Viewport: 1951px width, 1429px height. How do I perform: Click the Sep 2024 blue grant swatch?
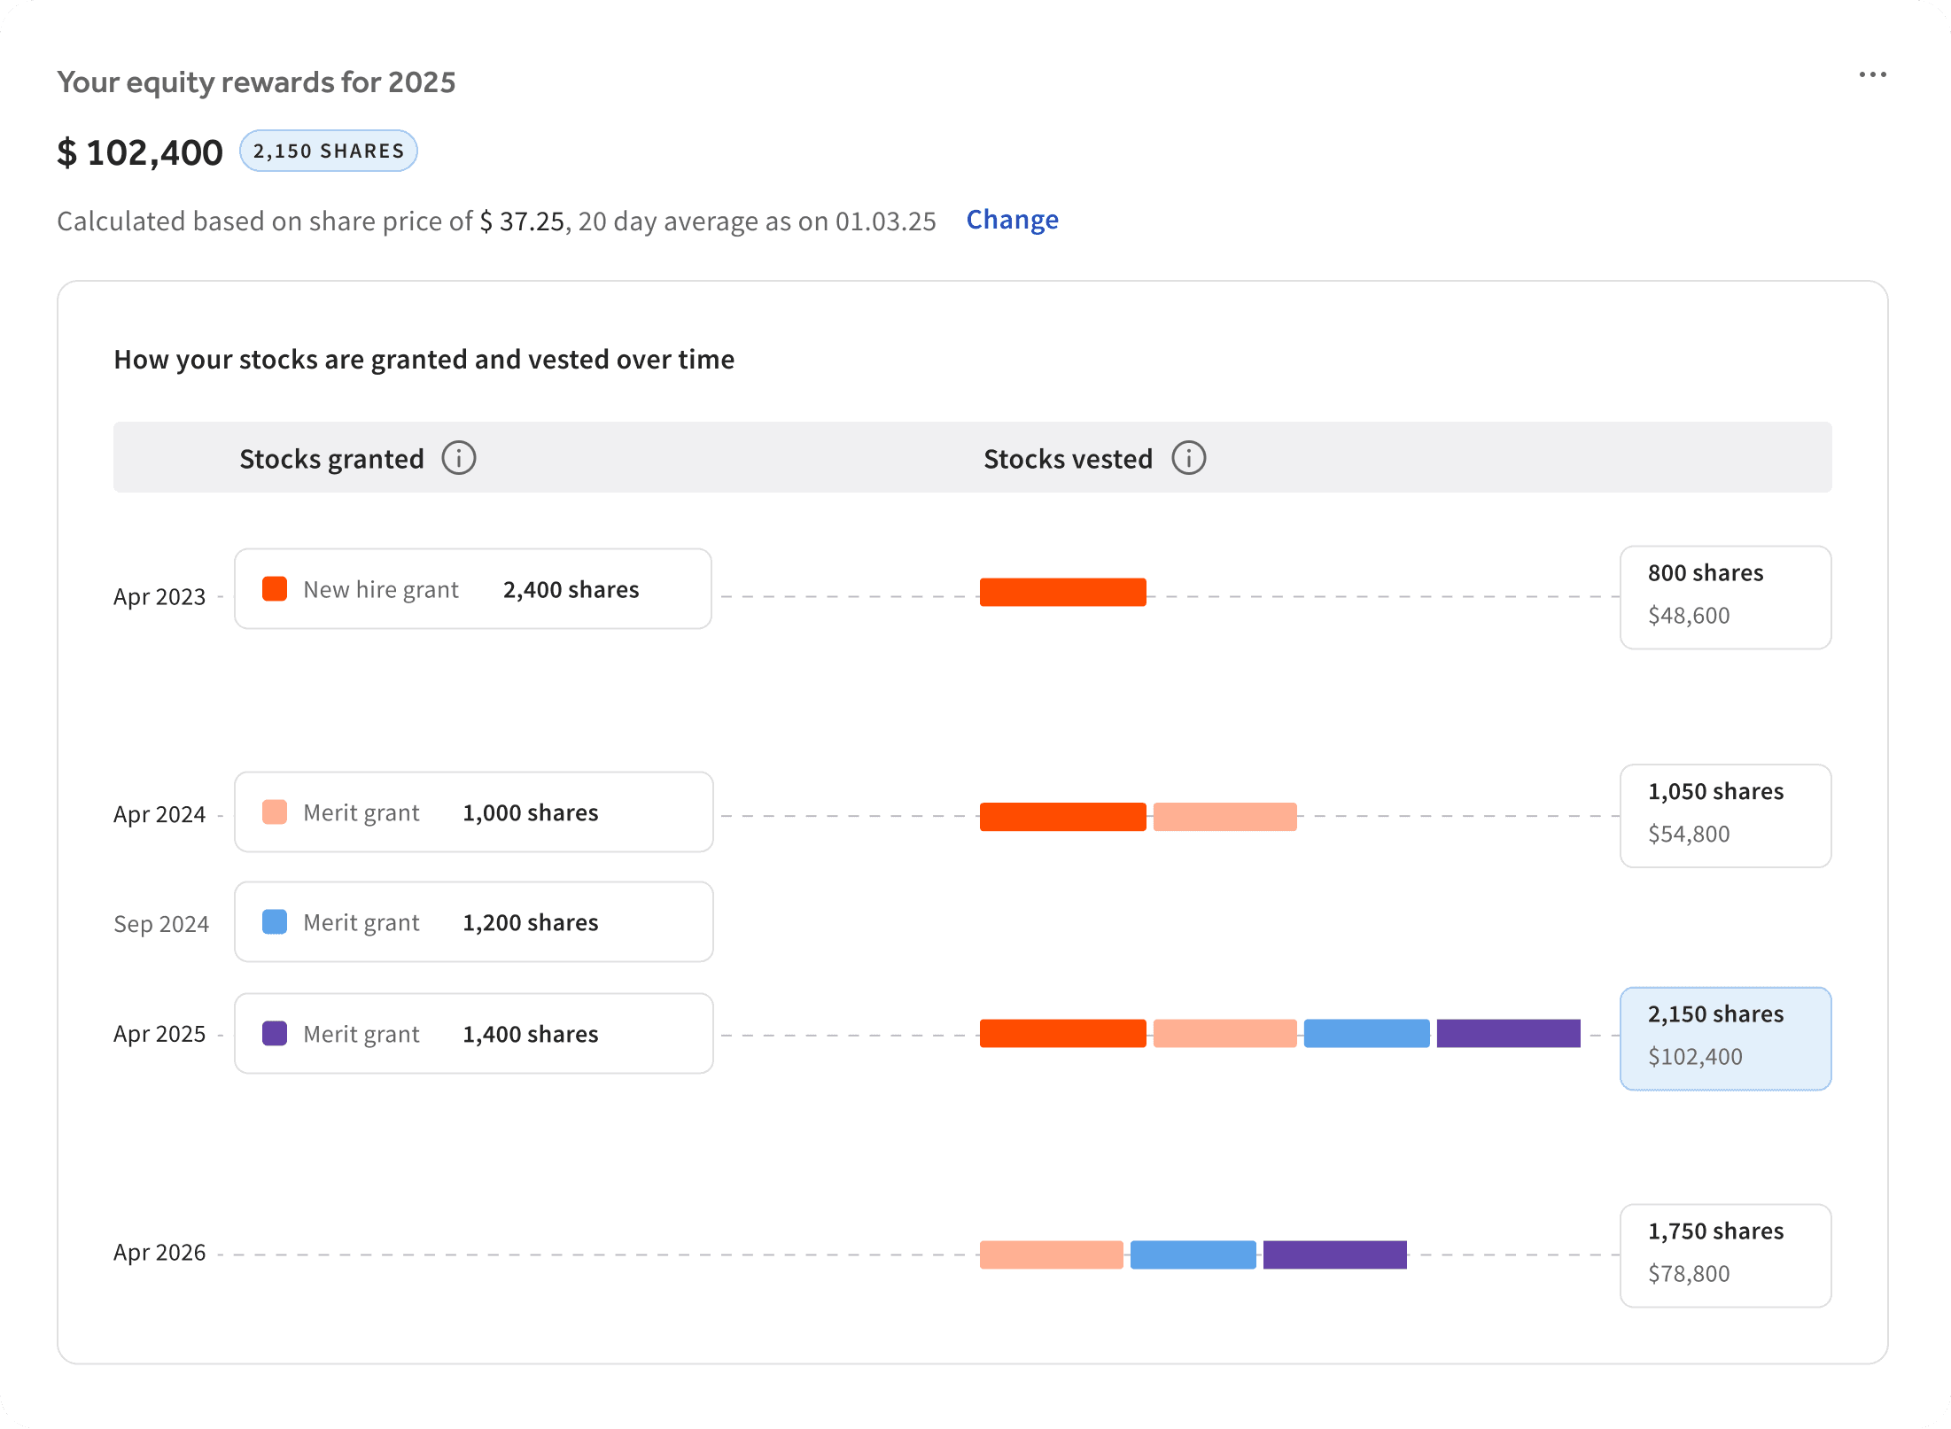(275, 922)
